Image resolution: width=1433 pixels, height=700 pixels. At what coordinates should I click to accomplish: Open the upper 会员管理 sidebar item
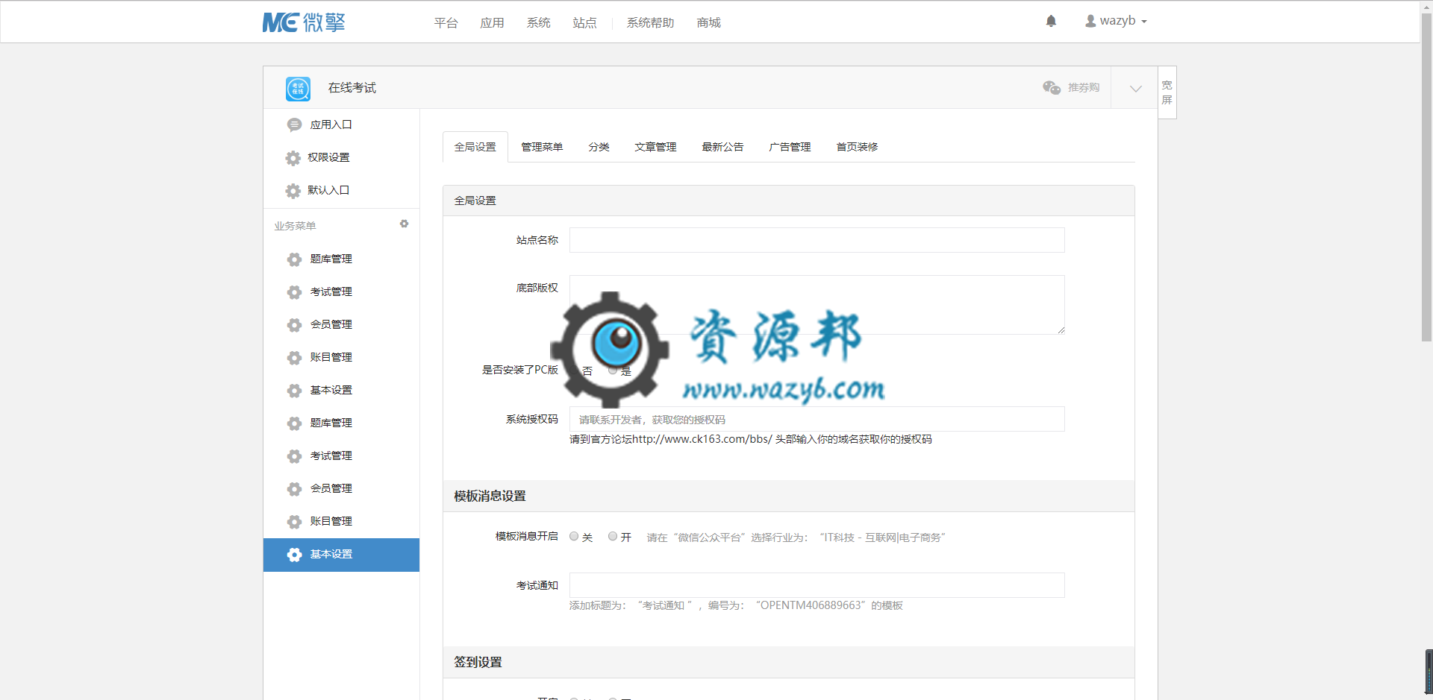tap(342, 324)
